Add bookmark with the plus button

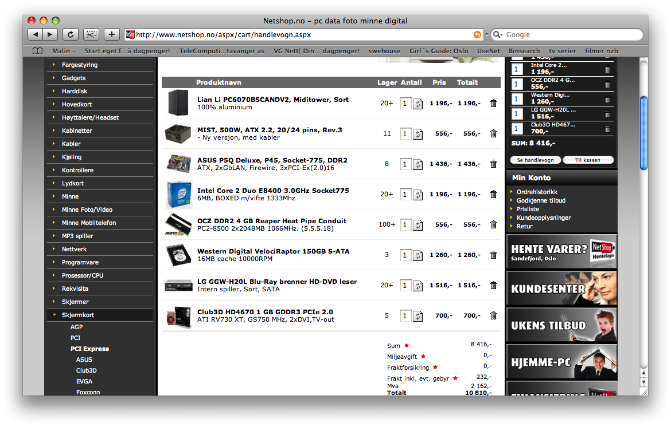click(111, 34)
